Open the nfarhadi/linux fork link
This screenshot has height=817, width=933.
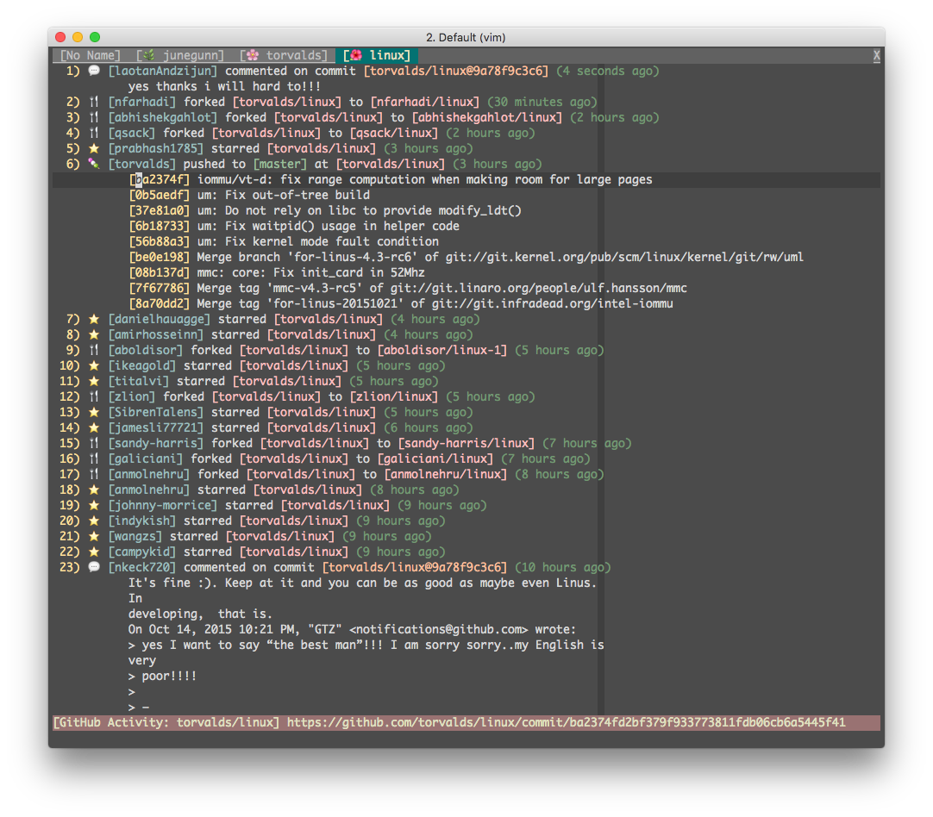425,102
